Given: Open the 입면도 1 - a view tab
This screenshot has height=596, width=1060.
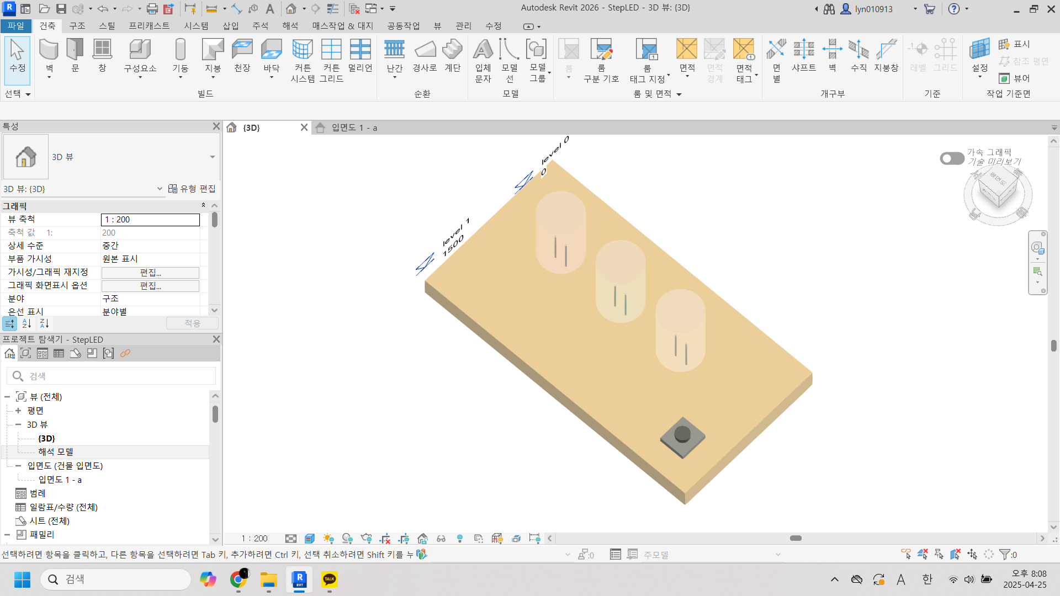Looking at the screenshot, I should pyautogui.click(x=353, y=128).
